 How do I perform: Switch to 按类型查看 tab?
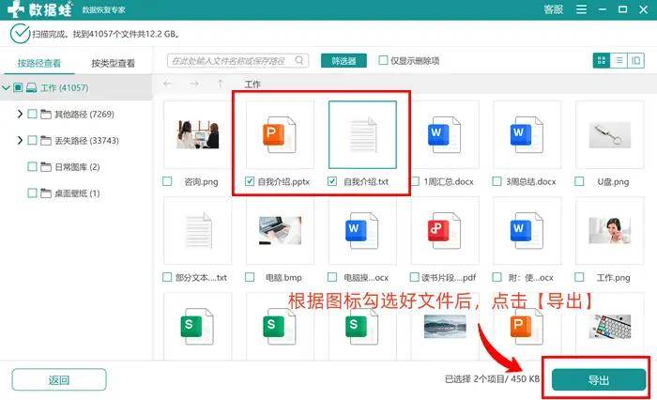[x=114, y=64]
